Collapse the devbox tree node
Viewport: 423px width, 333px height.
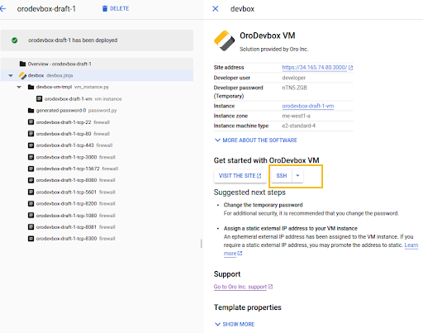(x=11, y=75)
